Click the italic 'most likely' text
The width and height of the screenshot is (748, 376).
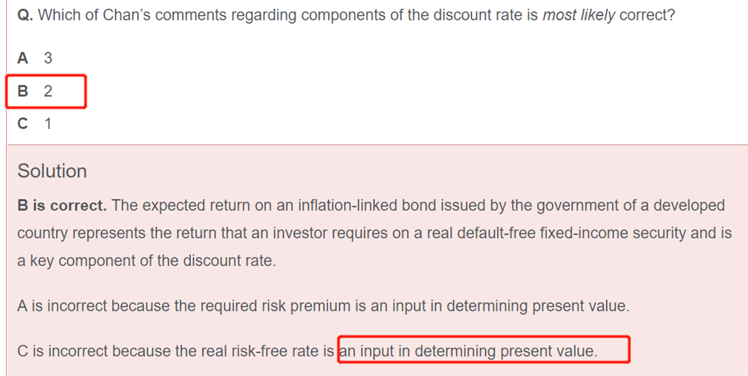(579, 15)
